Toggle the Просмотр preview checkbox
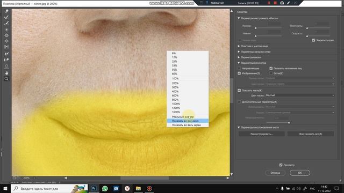The height and width of the screenshot is (193, 344). click(x=281, y=165)
